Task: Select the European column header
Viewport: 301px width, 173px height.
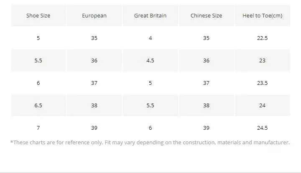Action: (94, 16)
